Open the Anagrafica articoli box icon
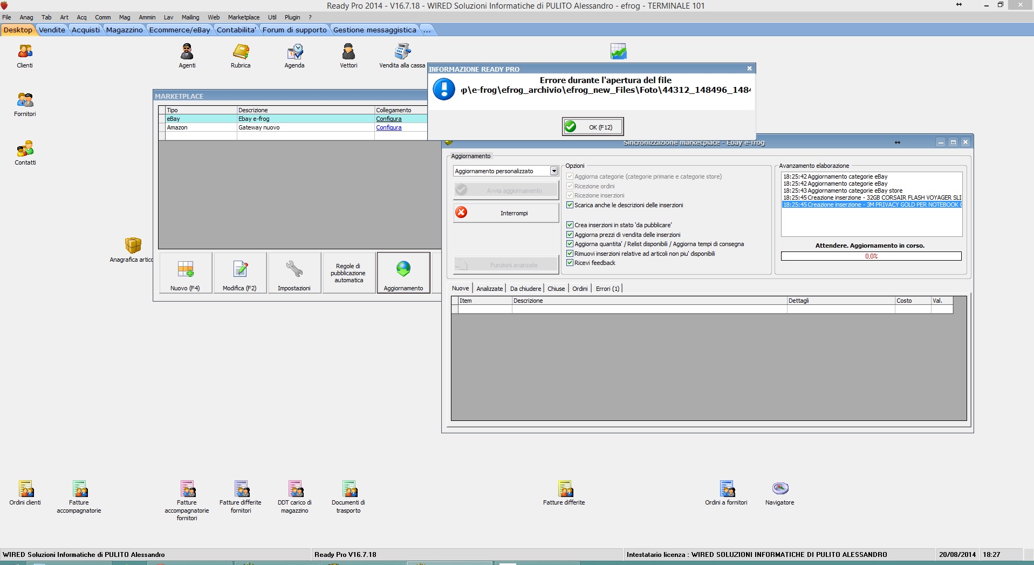Image resolution: width=1034 pixels, height=565 pixels. point(133,250)
